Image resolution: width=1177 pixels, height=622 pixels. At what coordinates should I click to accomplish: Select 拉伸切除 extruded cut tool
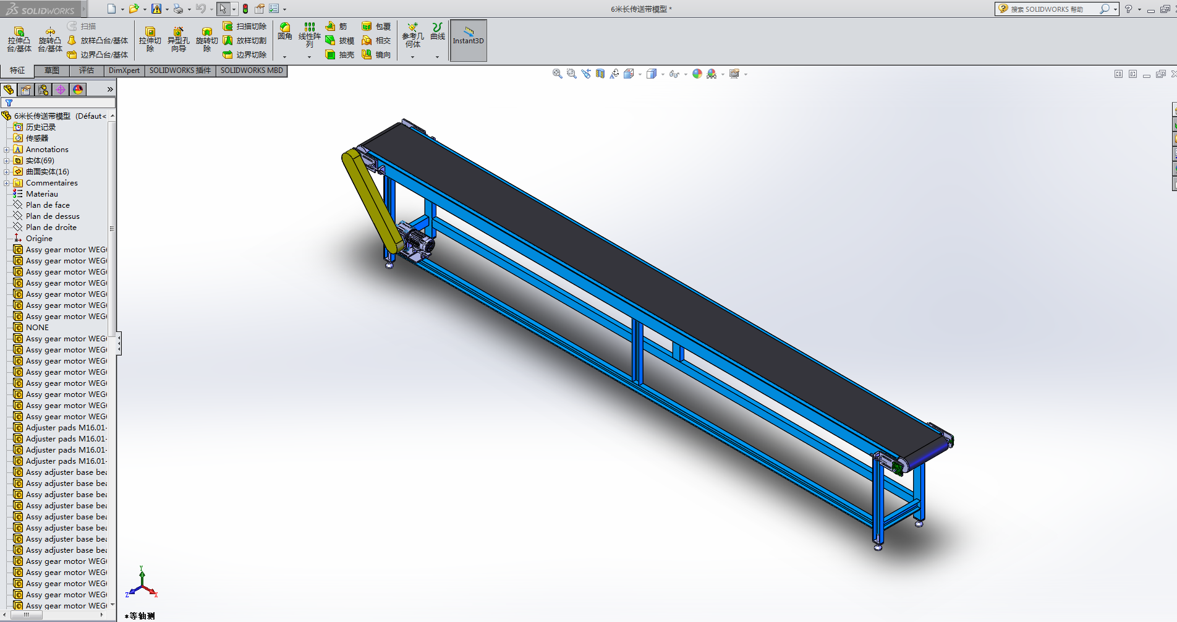click(150, 40)
